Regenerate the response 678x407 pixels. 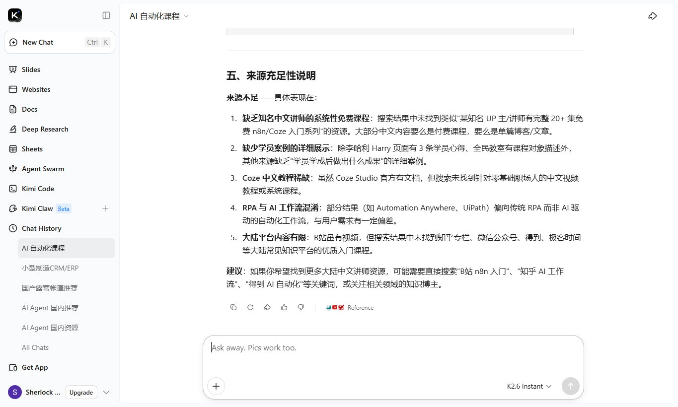pyautogui.click(x=250, y=307)
